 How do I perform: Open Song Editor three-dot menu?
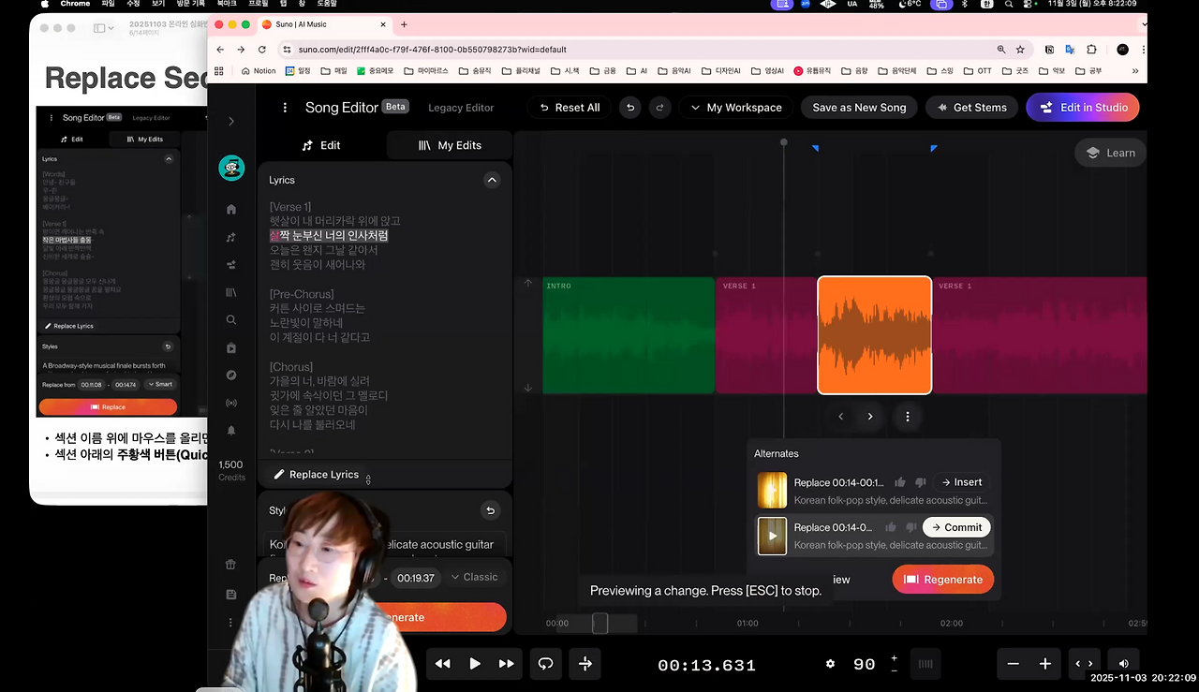[x=285, y=108]
